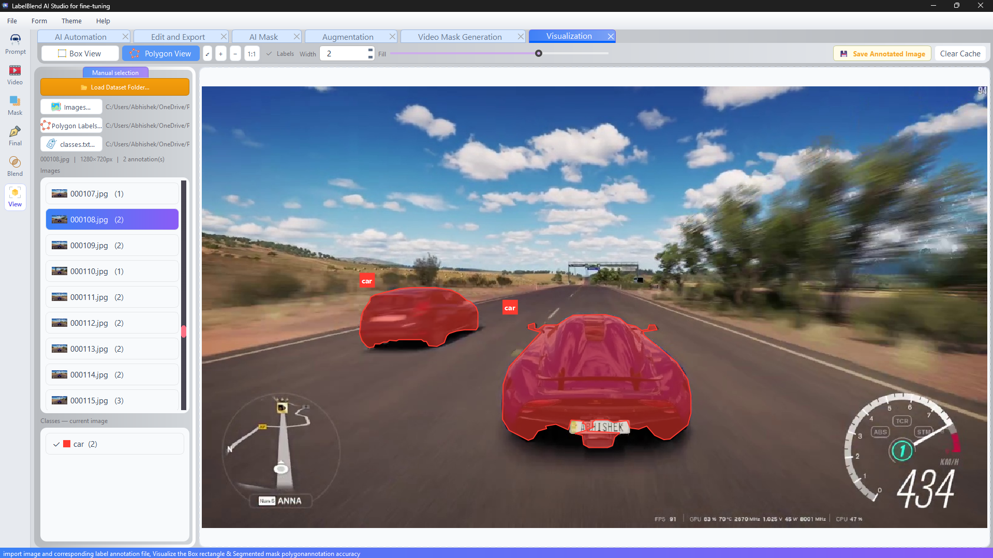The height and width of the screenshot is (558, 993).
Task: Zoom out with the minus button
Action: pyautogui.click(x=235, y=54)
